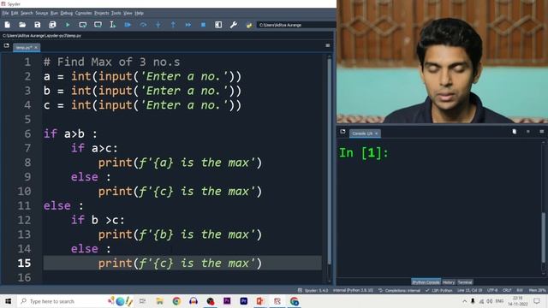
Task: Open Preferences with the wrench icon
Action: [x=234, y=25]
